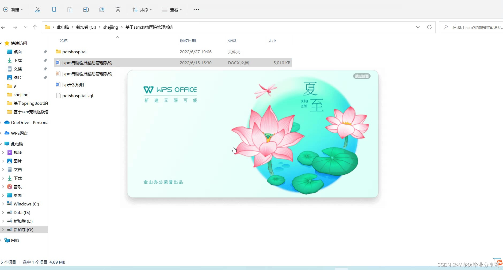Click the Cut scissors icon
Screen dimensions: 503x270
point(38,10)
